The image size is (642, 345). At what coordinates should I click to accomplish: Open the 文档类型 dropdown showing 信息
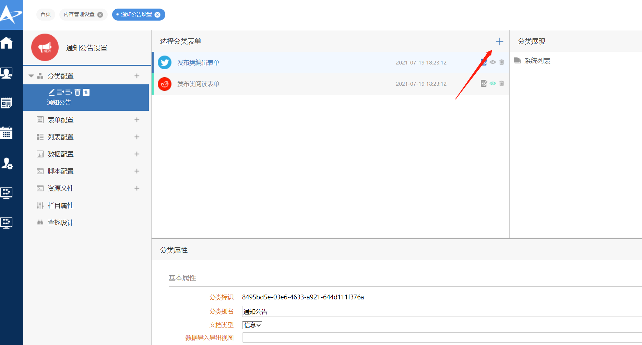[252, 325]
